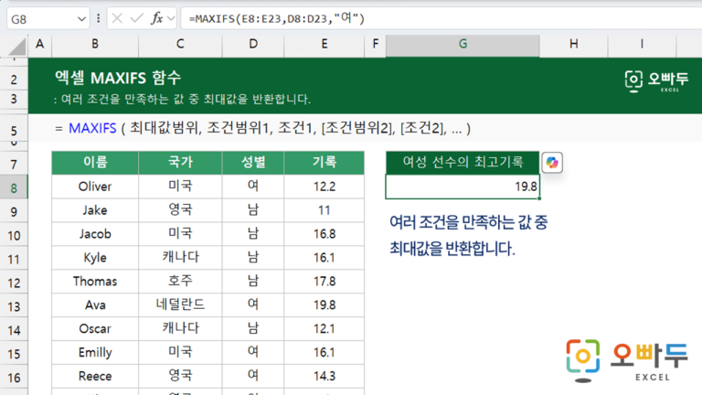Image resolution: width=702 pixels, height=395 pixels.
Task: Select Oliver's record 12.2
Action: pyautogui.click(x=324, y=187)
